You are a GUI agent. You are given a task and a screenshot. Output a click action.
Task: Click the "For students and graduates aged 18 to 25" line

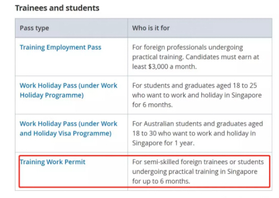click(x=195, y=86)
